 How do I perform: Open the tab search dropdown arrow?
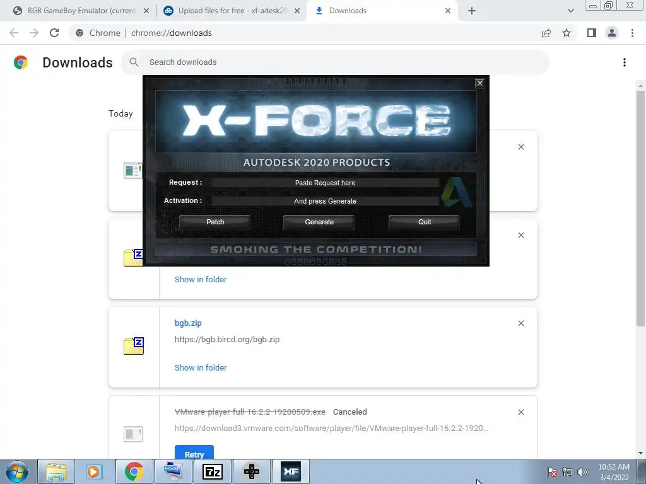(570, 11)
